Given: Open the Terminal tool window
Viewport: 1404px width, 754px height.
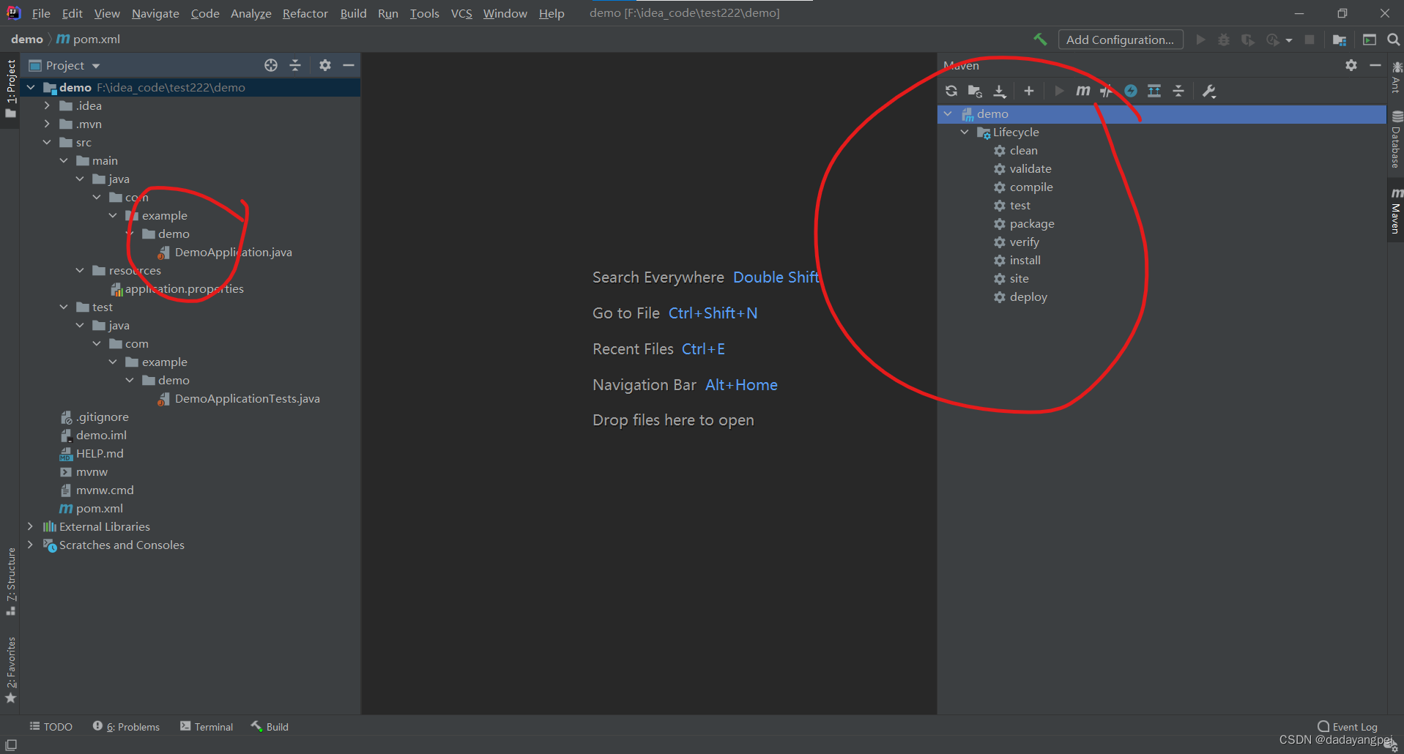Looking at the screenshot, I should tap(207, 726).
